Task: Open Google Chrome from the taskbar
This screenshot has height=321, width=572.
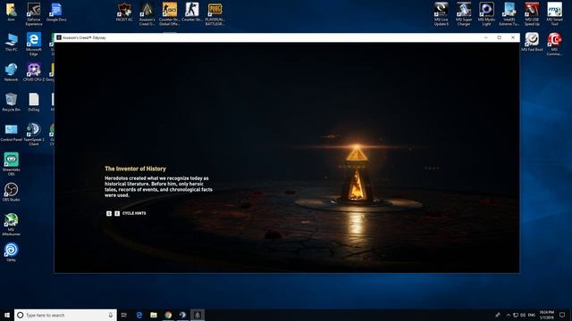Action: tap(168, 315)
